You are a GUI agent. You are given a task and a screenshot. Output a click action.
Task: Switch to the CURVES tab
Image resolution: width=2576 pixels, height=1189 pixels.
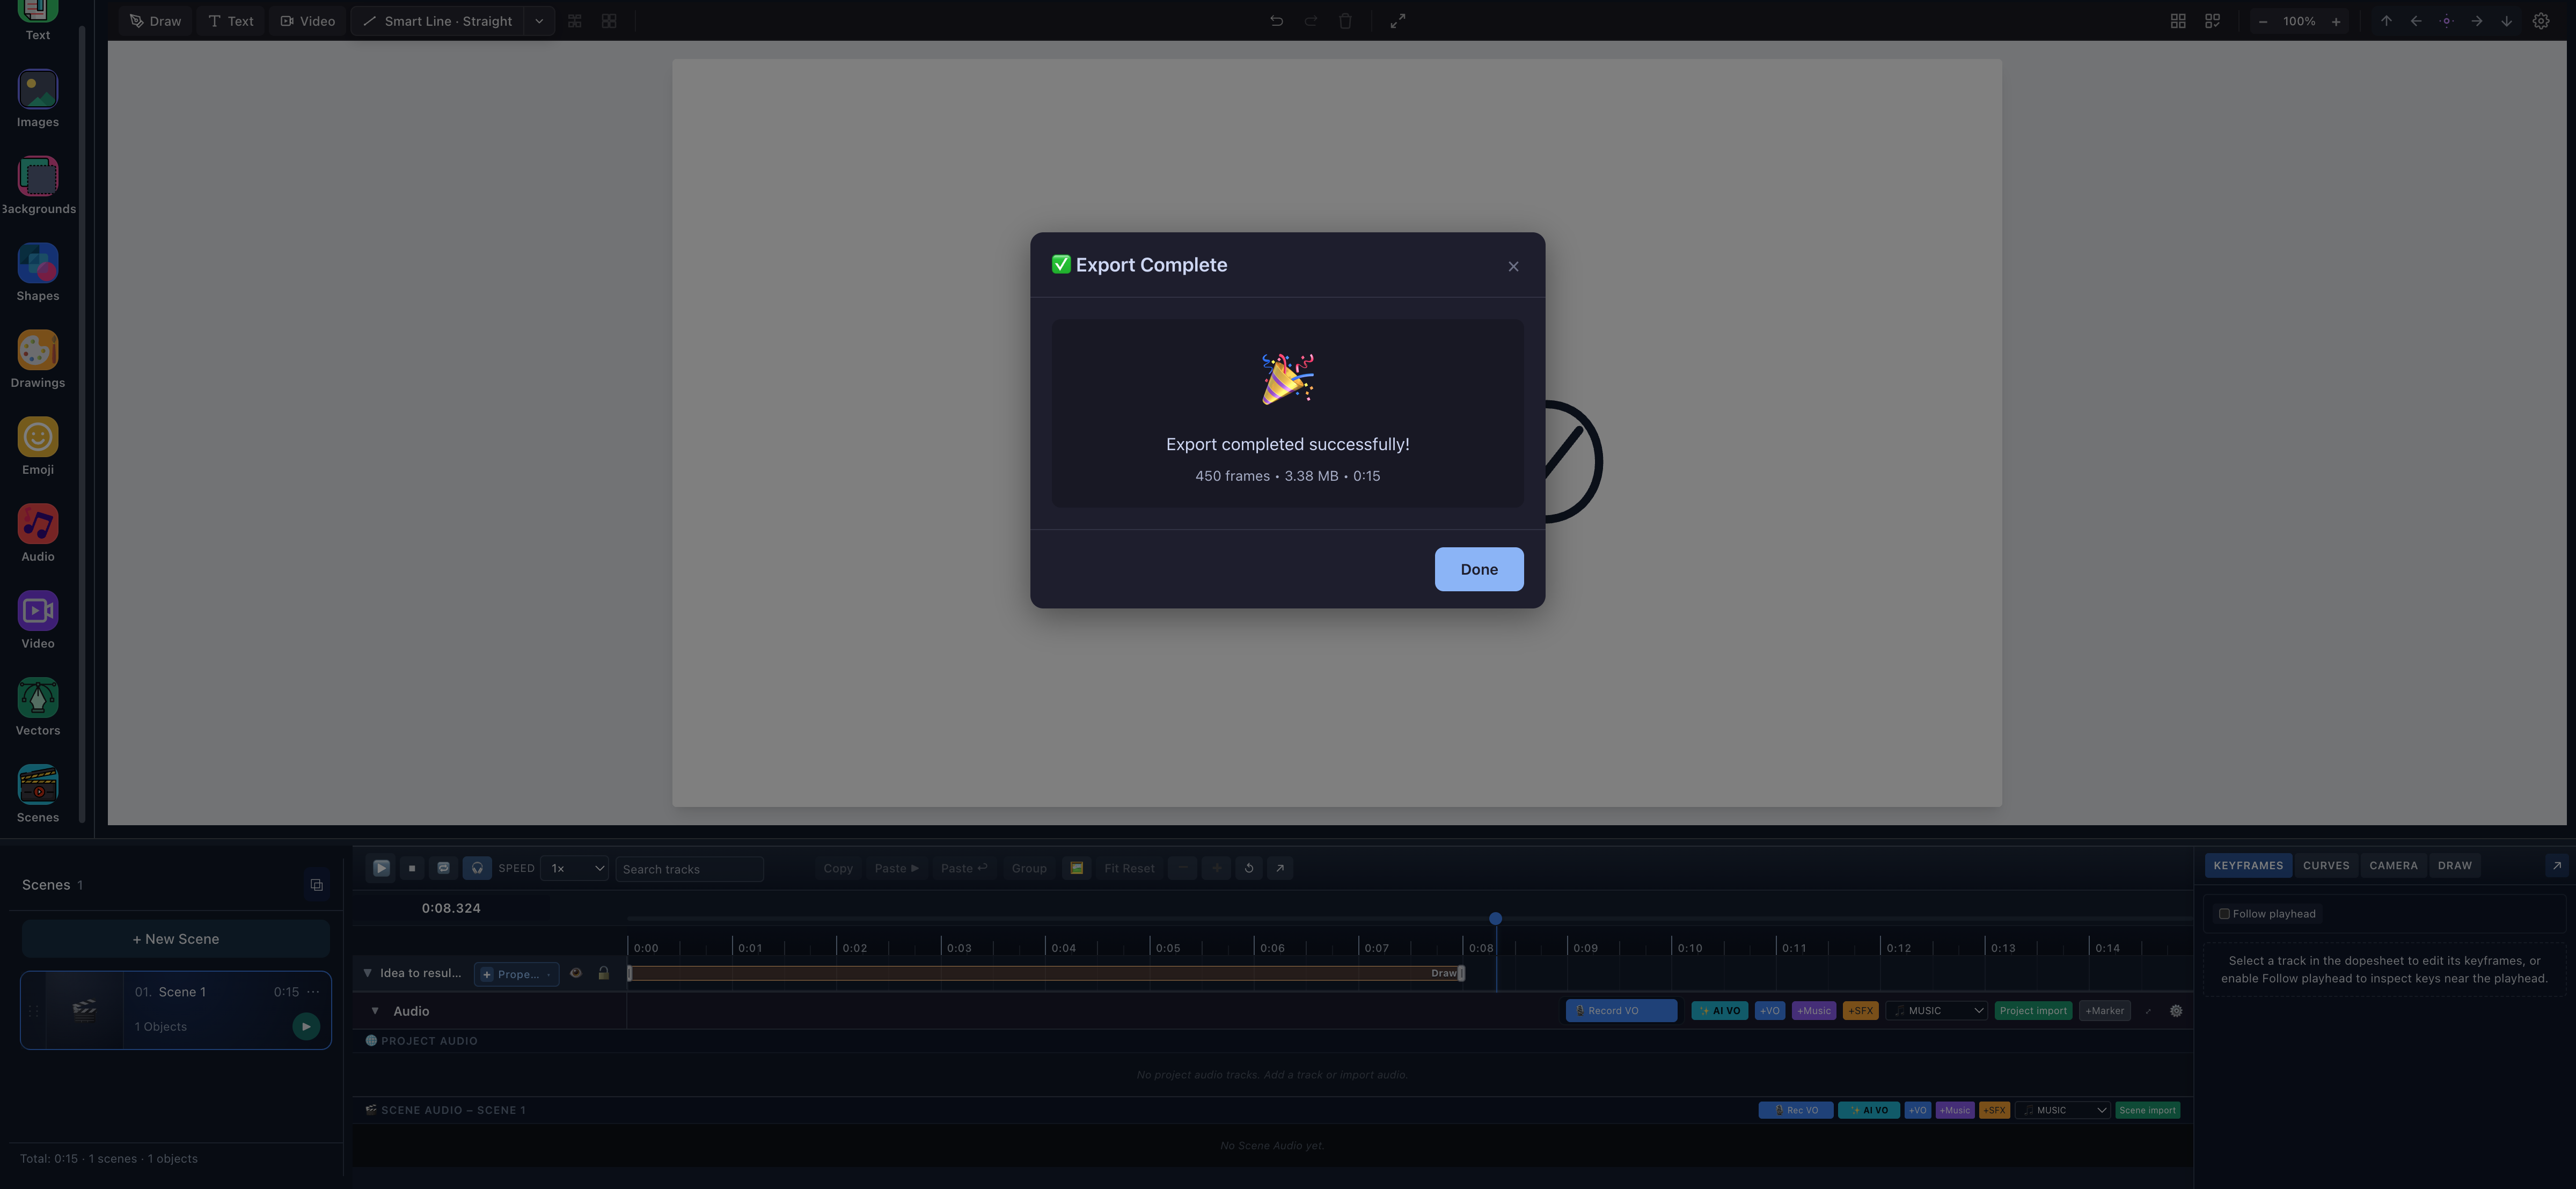2326,866
